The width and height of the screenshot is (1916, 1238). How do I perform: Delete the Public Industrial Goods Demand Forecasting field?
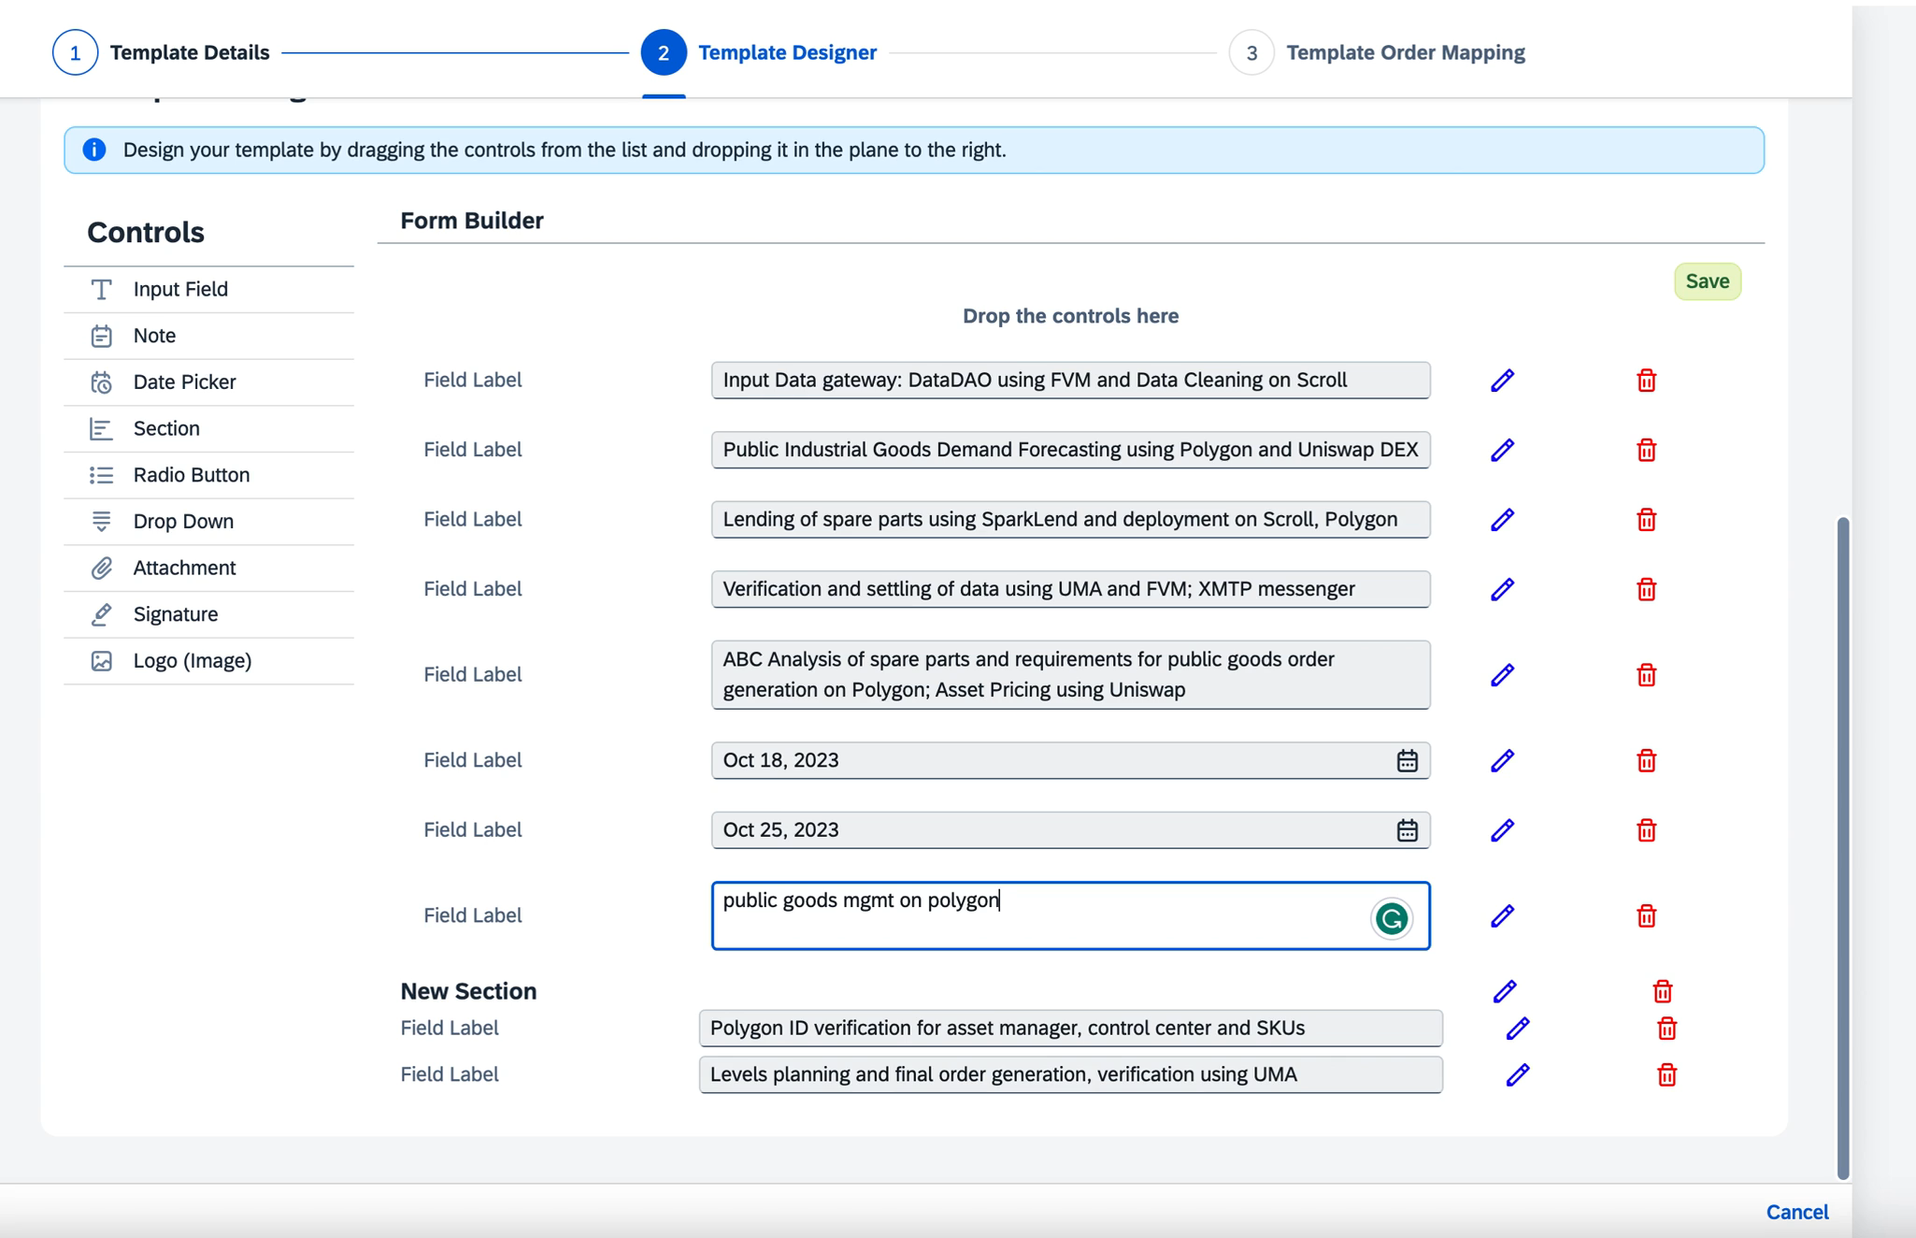1646,450
